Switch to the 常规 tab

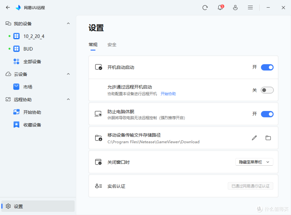(93, 45)
